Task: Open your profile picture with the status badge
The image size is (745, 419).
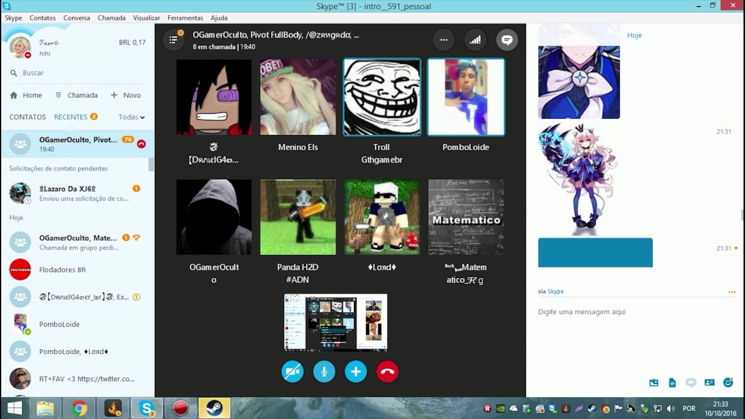Action: pos(20,48)
